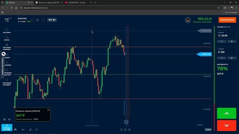This screenshot has width=239, height=134.
Task: Bookmark this page with star icon
Action: [219, 8]
